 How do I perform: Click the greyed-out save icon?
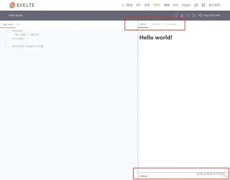pos(194,15)
